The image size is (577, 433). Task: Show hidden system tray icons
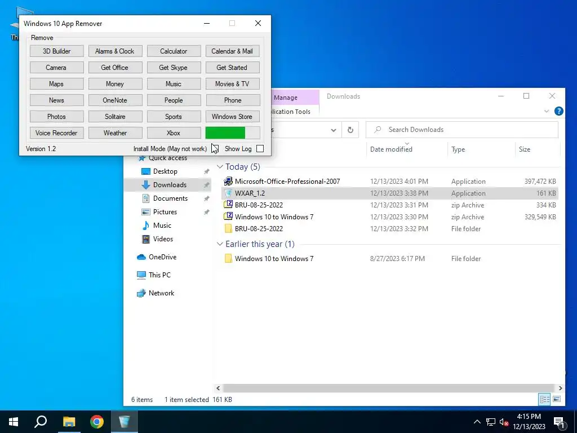pyautogui.click(x=477, y=422)
